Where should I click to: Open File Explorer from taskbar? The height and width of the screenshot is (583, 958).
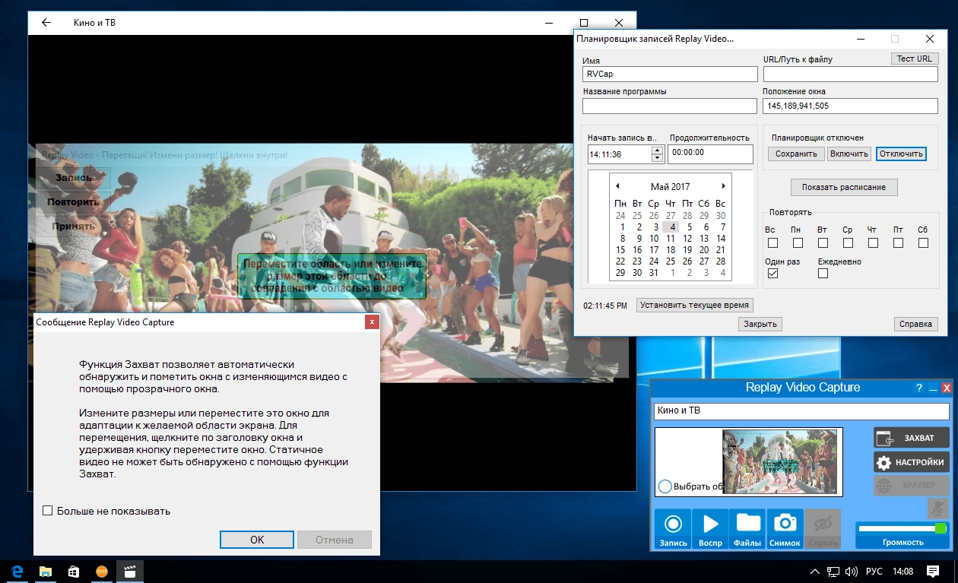point(45,571)
